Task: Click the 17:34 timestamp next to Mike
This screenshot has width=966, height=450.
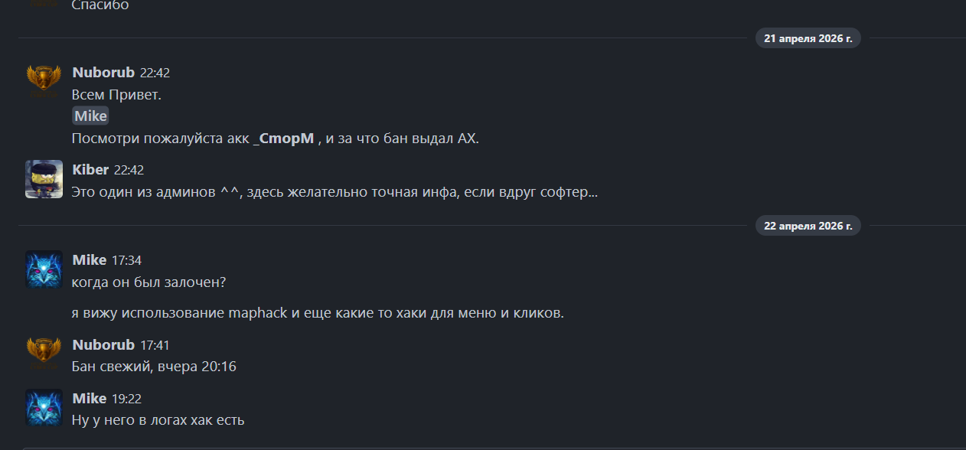Action: [126, 261]
